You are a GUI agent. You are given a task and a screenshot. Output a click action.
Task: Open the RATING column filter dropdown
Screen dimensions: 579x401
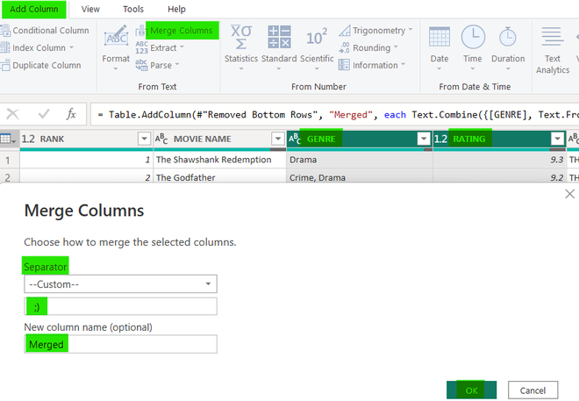(557, 139)
